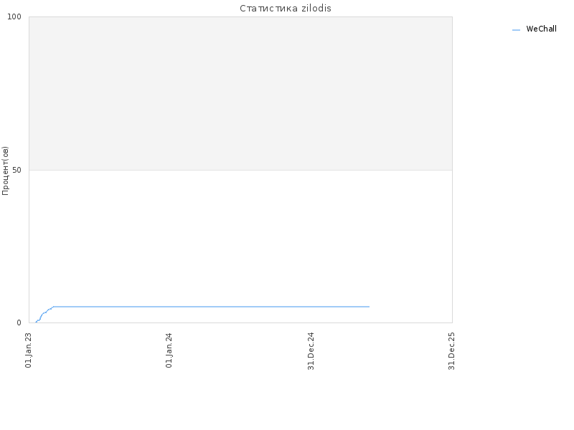Click the point where the line plateaus
Image resolution: width=574 pixels, height=430 pixels.
click(x=53, y=307)
